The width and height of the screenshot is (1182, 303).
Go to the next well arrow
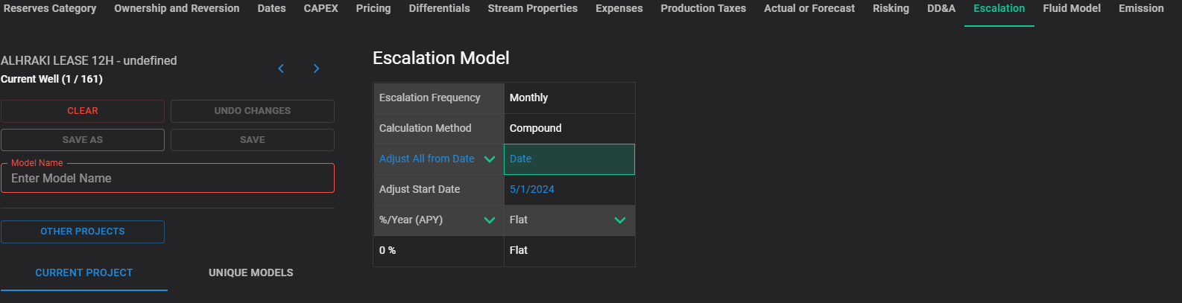pyautogui.click(x=316, y=68)
